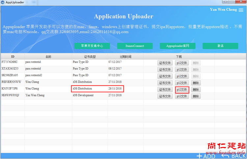Click the ID column header
This screenshot has height=159, width=247.
click(13, 57)
